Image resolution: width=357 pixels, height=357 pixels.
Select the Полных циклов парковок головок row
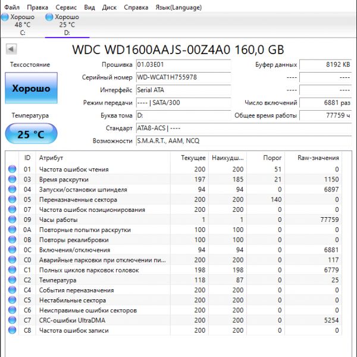pyautogui.click(x=174, y=270)
